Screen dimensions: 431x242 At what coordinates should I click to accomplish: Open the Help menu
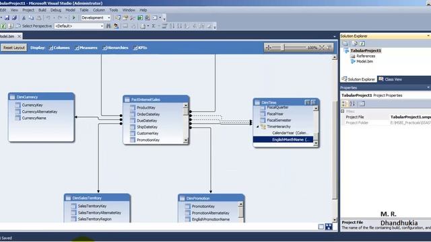143,10
